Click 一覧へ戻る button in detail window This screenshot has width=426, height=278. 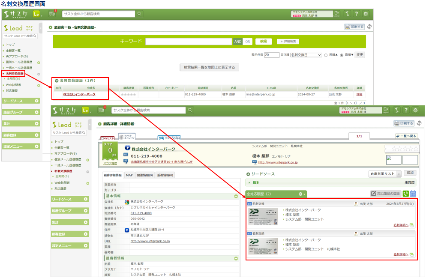tap(406, 136)
